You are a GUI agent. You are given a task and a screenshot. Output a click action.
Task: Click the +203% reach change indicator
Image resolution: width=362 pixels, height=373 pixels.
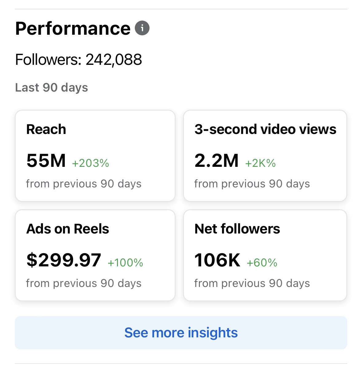(90, 163)
